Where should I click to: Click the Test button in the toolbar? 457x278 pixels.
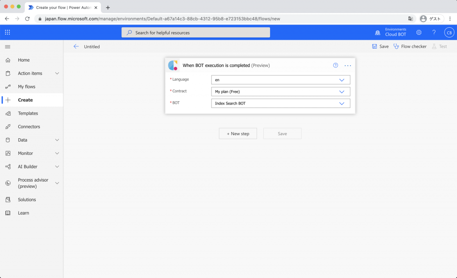439,46
